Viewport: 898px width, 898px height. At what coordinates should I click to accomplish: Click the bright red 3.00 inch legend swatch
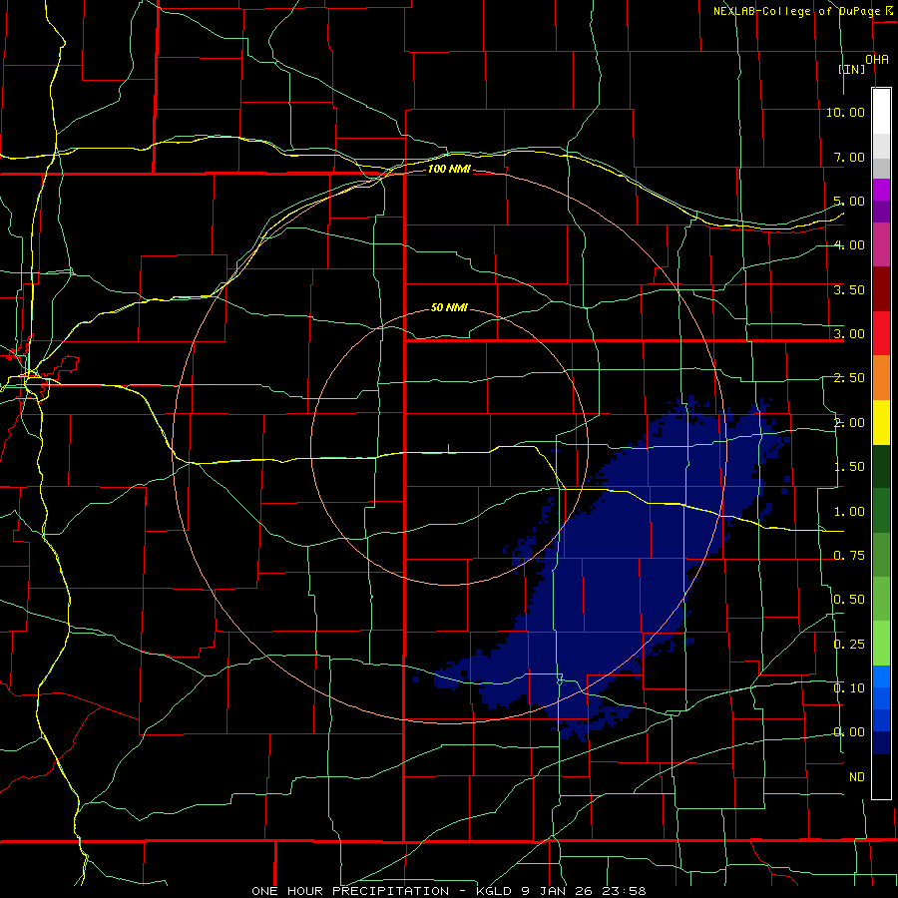point(881,333)
